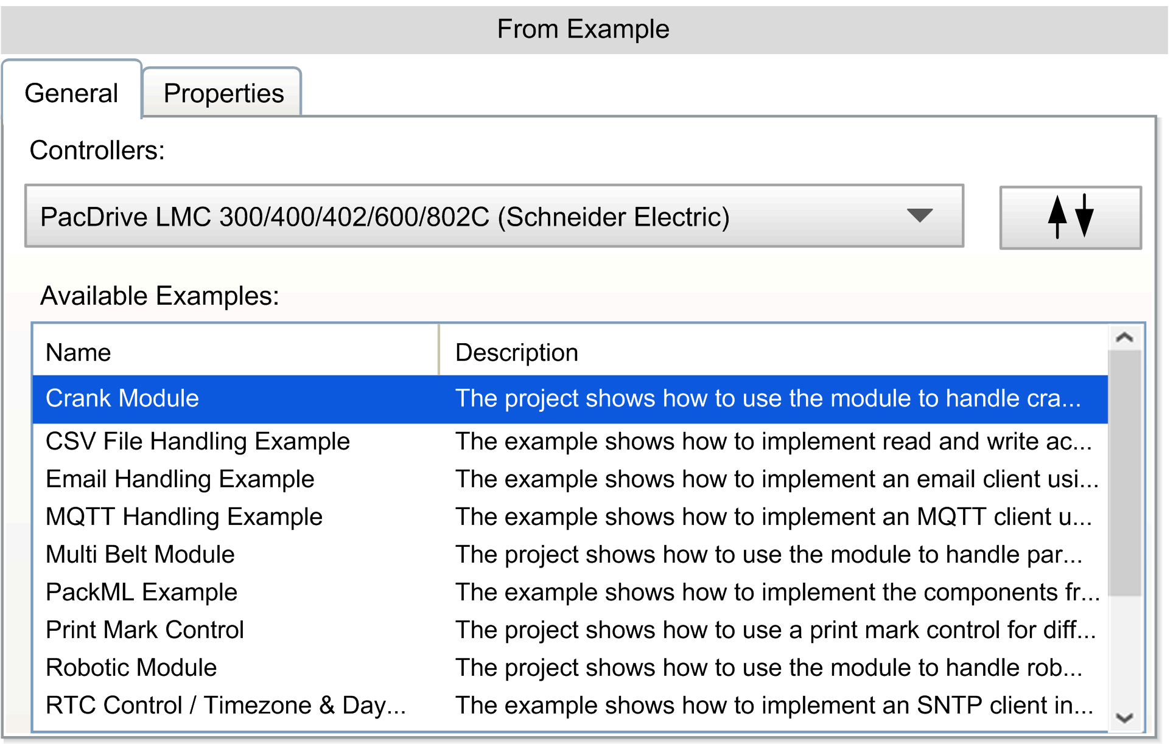Select the CSV File Handling Example row
This screenshot has height=744, width=1173.
(x=197, y=441)
